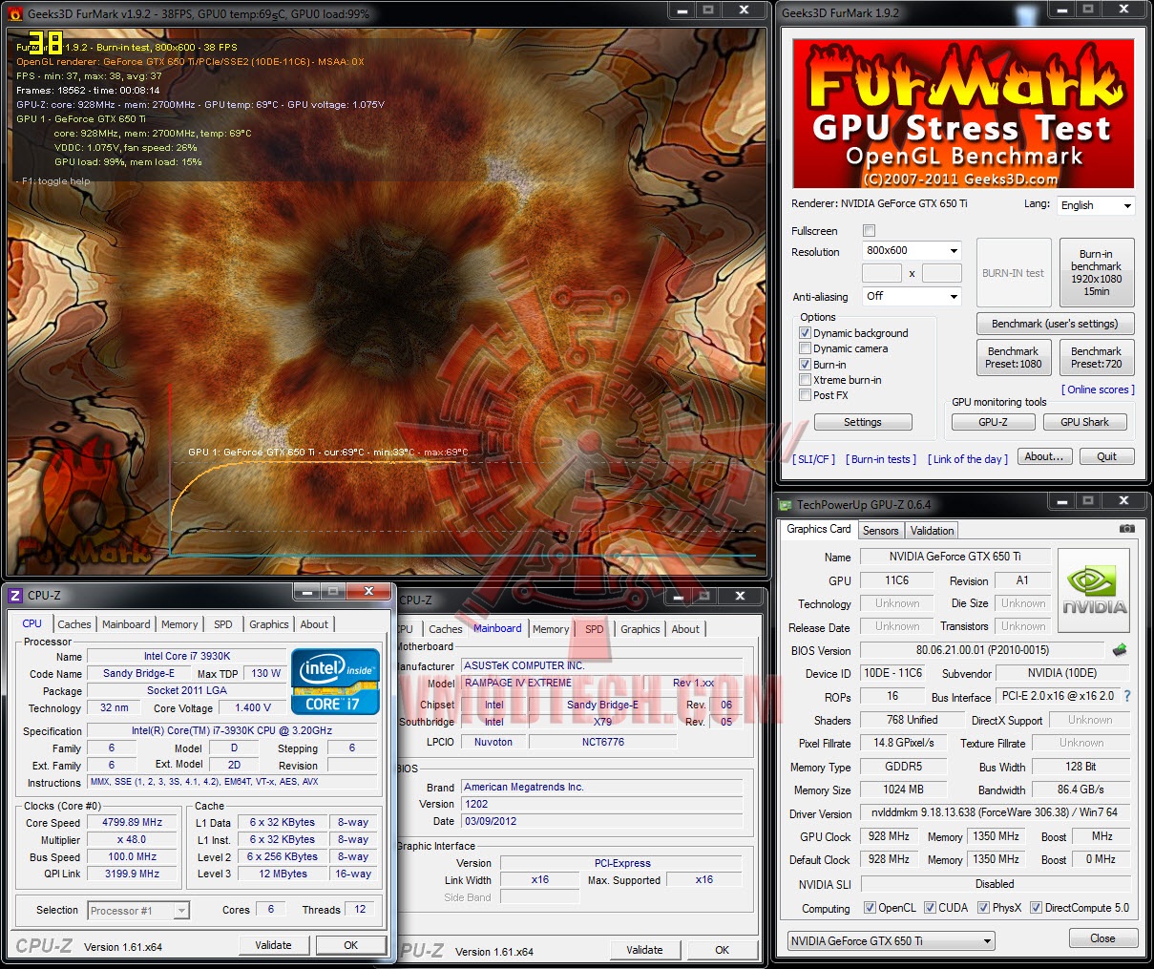This screenshot has width=1154, height=969.
Task: Click Benchmark (user's settings) button
Action: [x=1055, y=324]
